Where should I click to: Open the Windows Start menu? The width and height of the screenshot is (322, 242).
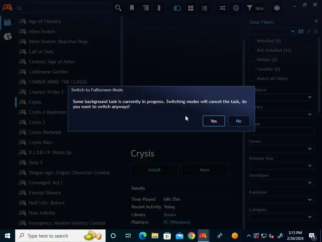[x=8, y=236]
